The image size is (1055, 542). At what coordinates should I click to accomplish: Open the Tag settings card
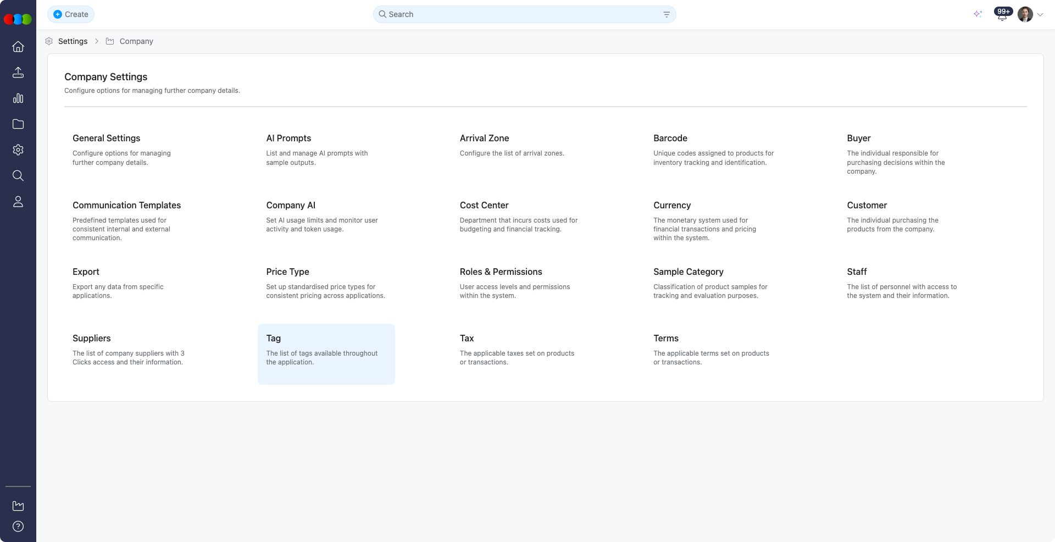pyautogui.click(x=326, y=353)
